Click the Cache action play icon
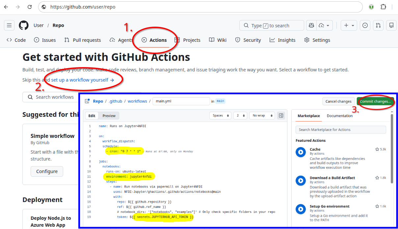398x229 pixels. [x=300, y=152]
